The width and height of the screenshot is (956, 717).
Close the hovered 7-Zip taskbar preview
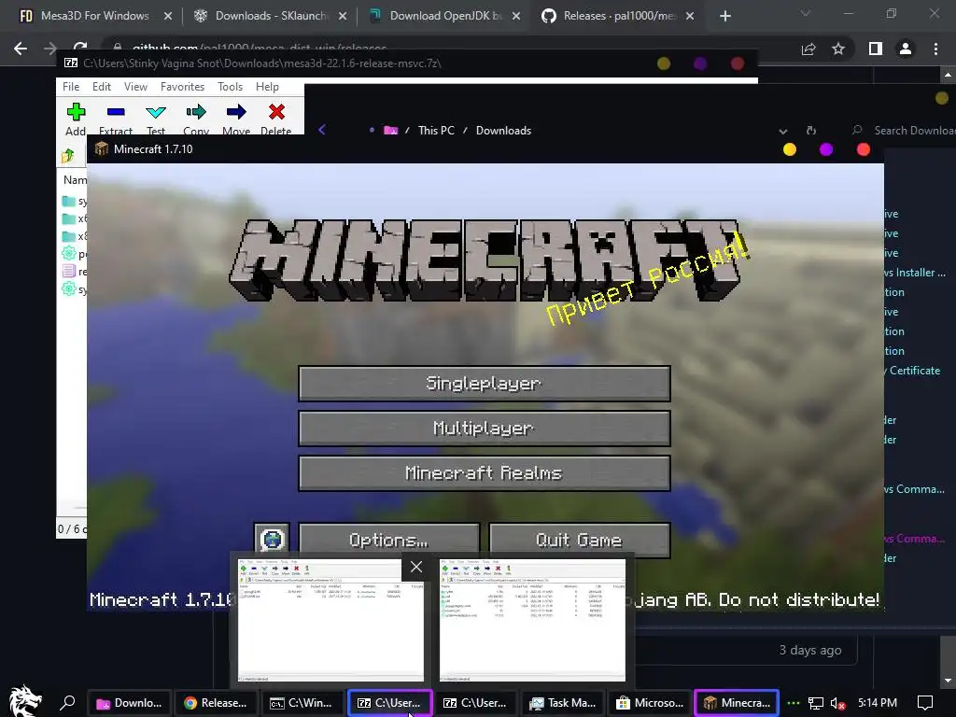coord(415,567)
